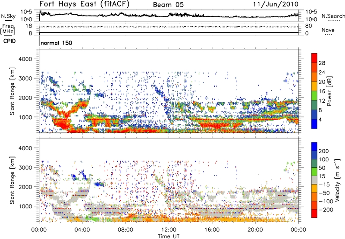Click the '200' Velocity scale value
Image resolution: width=345 pixels, height=239 pixels.
tap(324, 151)
